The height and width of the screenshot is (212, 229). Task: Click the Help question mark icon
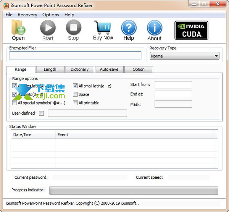[x=129, y=28]
